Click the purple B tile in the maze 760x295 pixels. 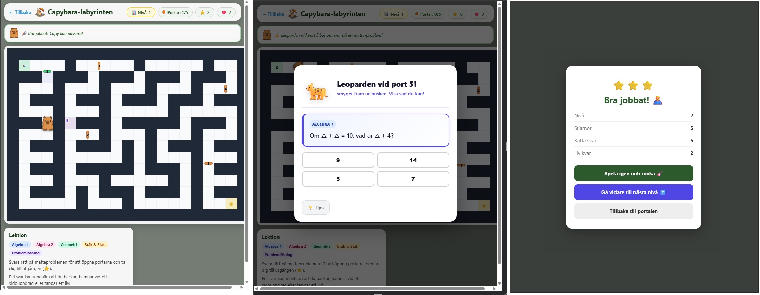[70, 123]
